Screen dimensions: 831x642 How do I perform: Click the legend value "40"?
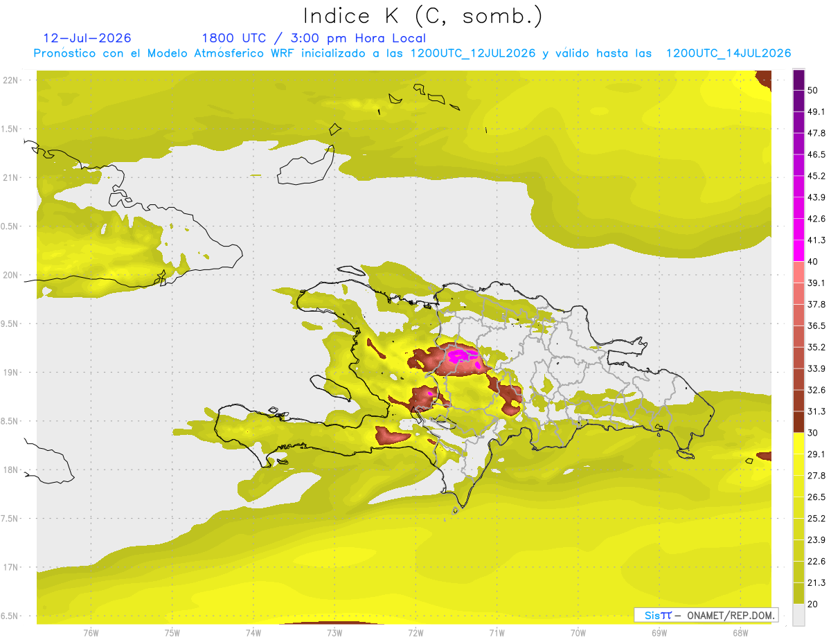[x=813, y=262]
